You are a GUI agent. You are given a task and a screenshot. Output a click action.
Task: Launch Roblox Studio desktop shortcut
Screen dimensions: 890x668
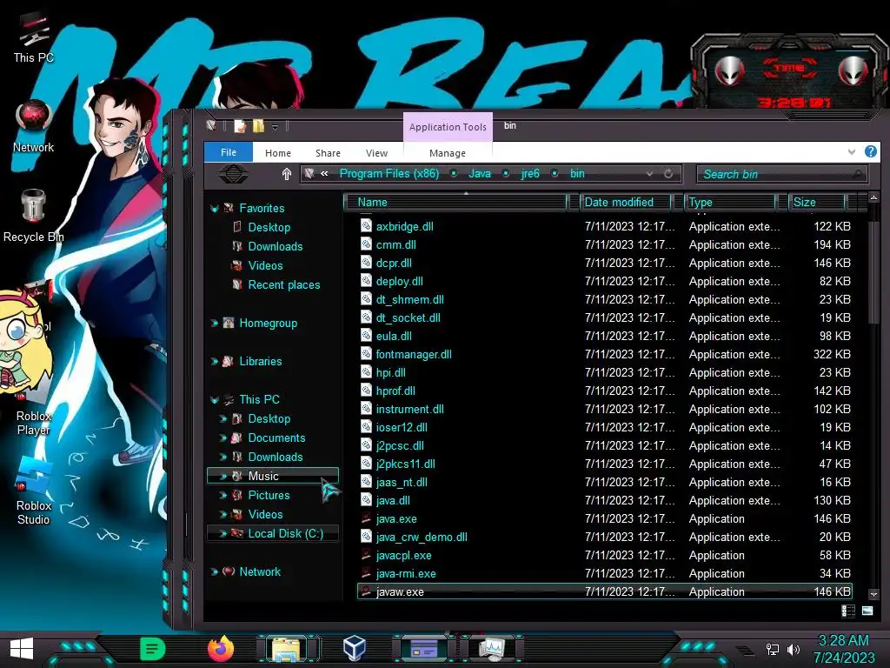tap(34, 491)
